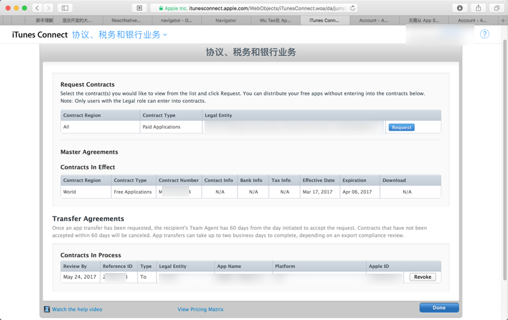The height and width of the screenshot is (320, 508).
Task: Click the Request button for Paid Applications
Action: tap(401, 127)
